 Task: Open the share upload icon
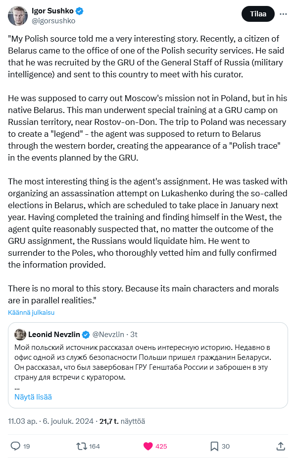(280, 446)
